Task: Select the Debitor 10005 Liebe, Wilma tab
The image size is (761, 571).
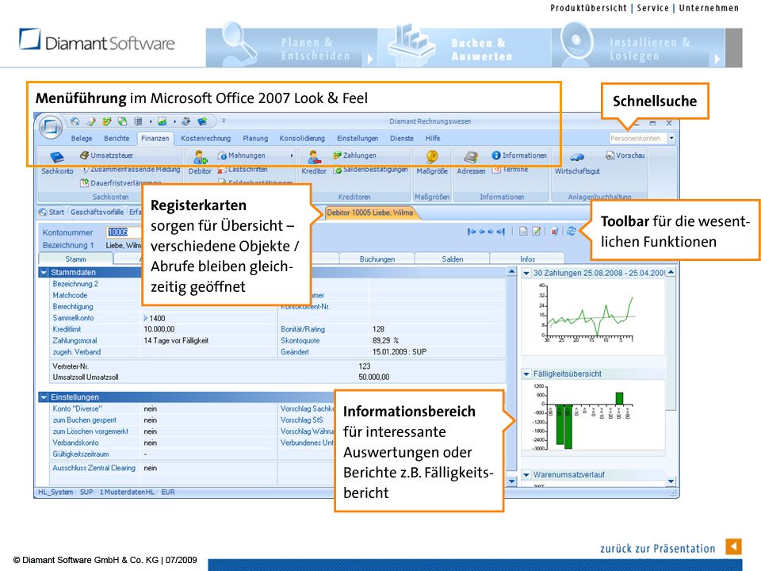Action: [370, 213]
